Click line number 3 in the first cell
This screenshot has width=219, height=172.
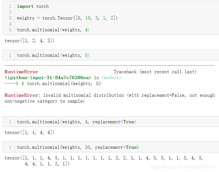10,18
